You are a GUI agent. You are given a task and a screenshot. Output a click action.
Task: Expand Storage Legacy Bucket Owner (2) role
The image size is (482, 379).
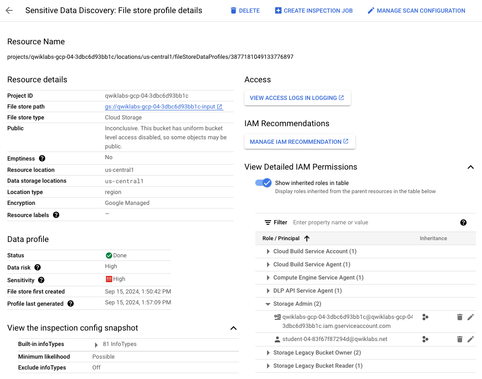268,353
